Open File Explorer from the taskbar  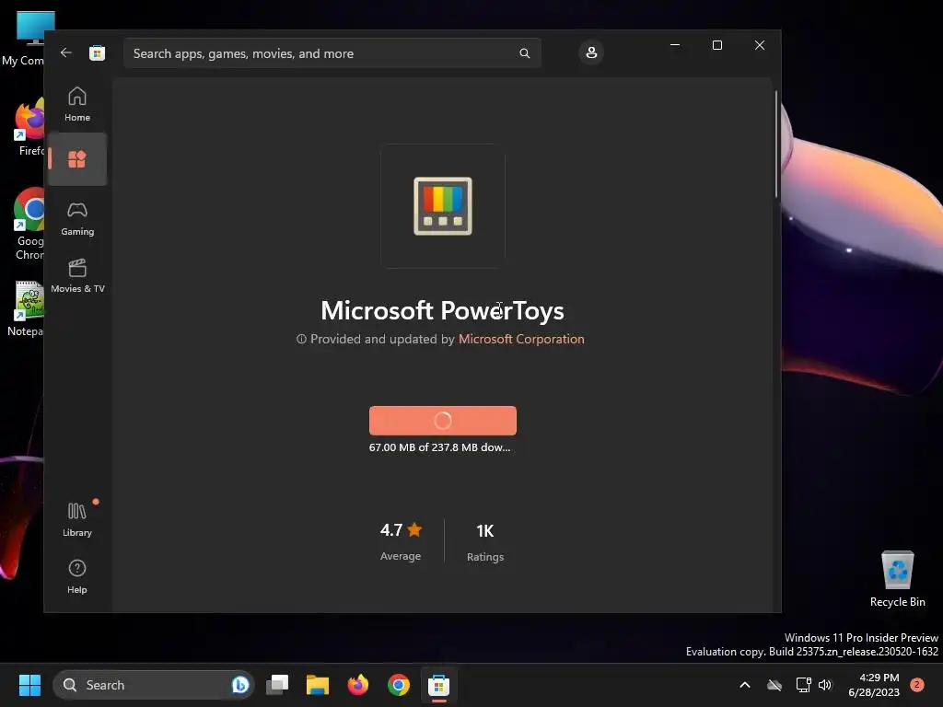coord(318,685)
